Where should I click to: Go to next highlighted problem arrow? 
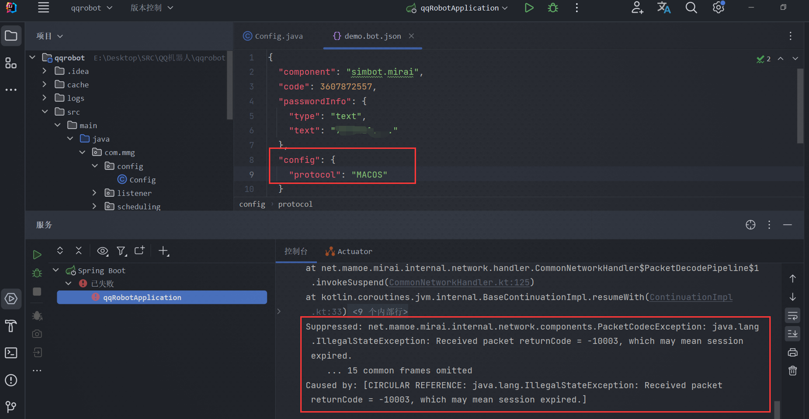pos(795,59)
